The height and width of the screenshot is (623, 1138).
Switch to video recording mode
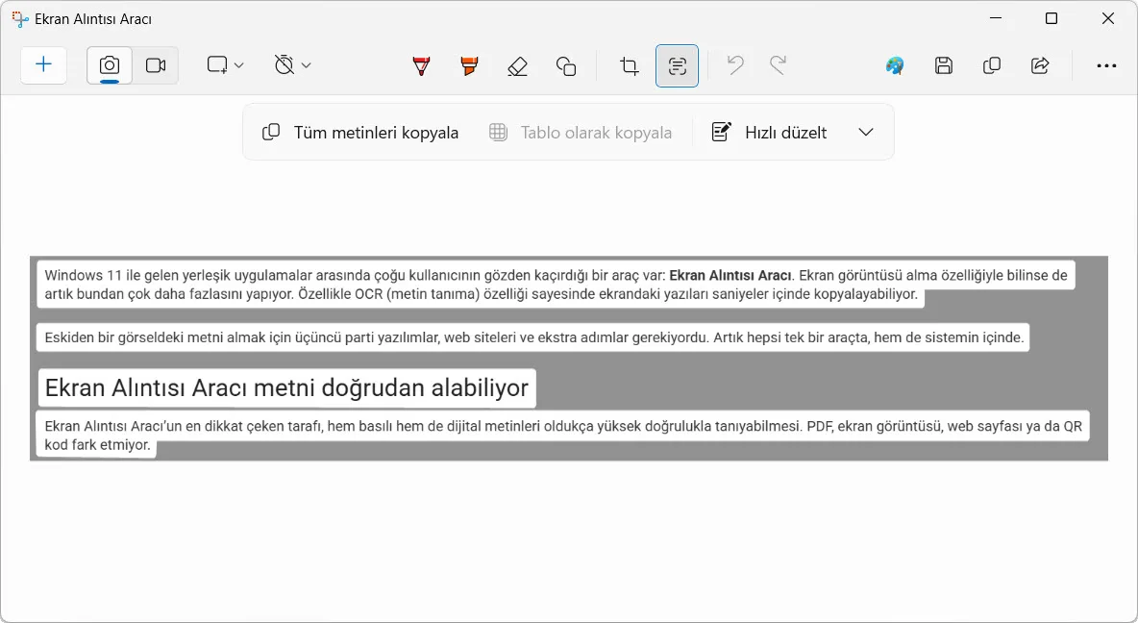coord(156,65)
